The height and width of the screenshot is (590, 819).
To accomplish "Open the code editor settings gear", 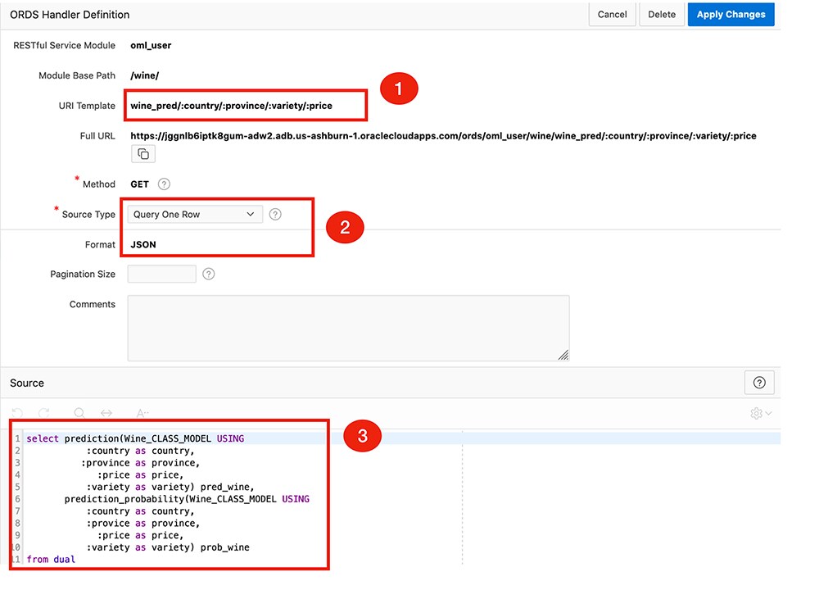I will 756,413.
